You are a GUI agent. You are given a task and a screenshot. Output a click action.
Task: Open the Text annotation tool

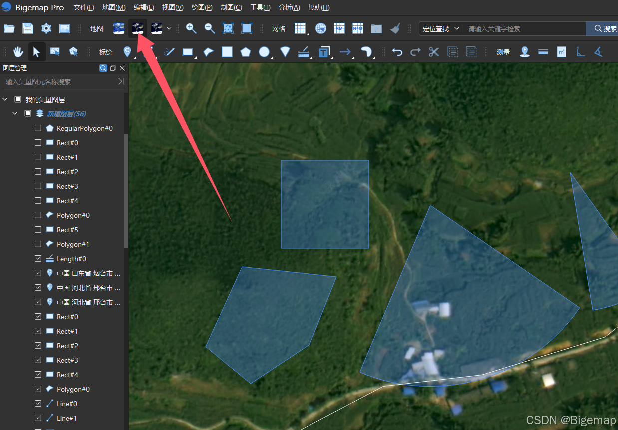point(323,51)
